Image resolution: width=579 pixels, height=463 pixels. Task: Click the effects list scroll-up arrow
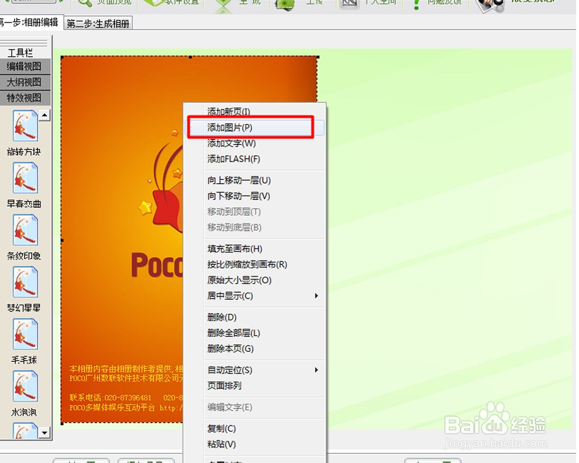point(45,115)
